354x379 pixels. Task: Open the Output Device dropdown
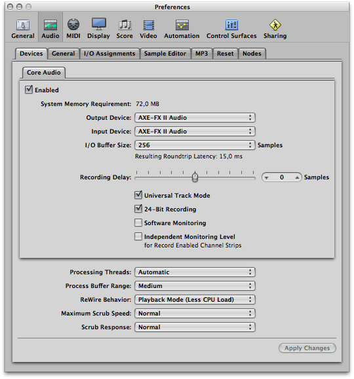click(x=195, y=117)
